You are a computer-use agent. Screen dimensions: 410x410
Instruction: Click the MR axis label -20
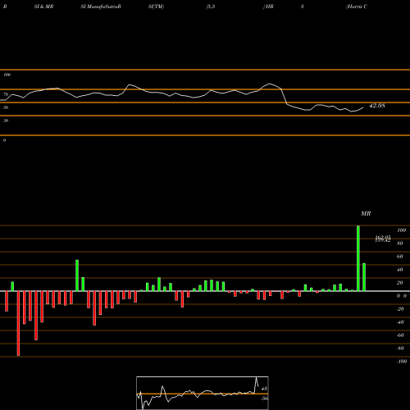[x=400, y=309]
